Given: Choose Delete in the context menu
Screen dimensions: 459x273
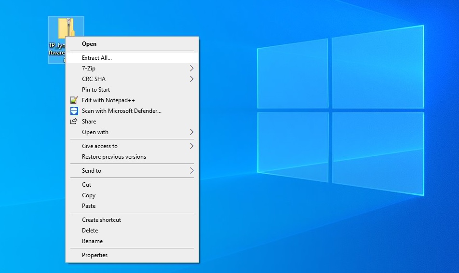Looking at the screenshot, I should 90,231.
